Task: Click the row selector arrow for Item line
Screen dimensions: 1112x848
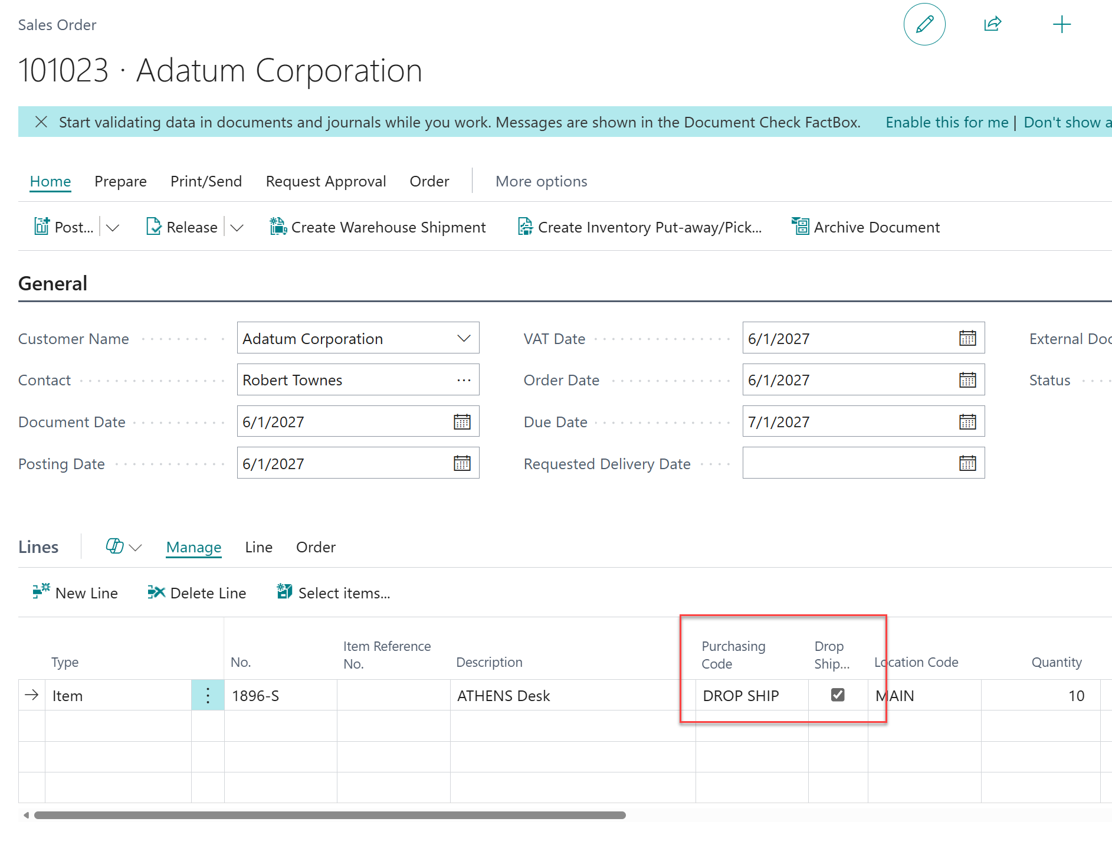Action: pos(32,695)
